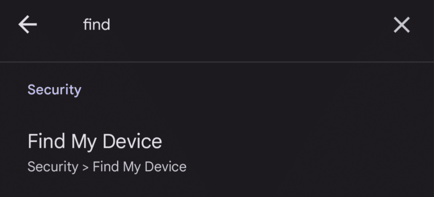Click the word 'Device' in the result title

(x=133, y=141)
